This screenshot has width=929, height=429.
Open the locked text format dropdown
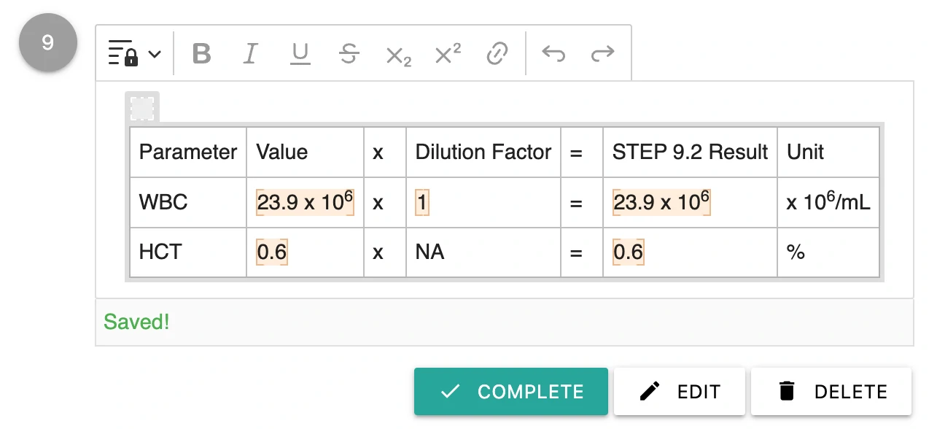[134, 53]
